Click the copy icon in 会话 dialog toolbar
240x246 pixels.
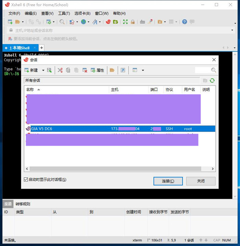[68, 70]
